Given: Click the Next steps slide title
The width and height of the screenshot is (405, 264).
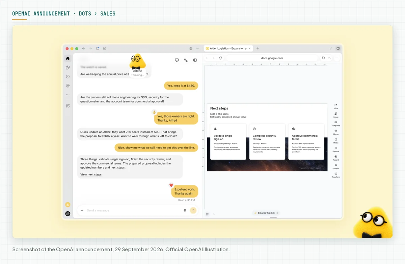Looking at the screenshot, I should (219, 108).
